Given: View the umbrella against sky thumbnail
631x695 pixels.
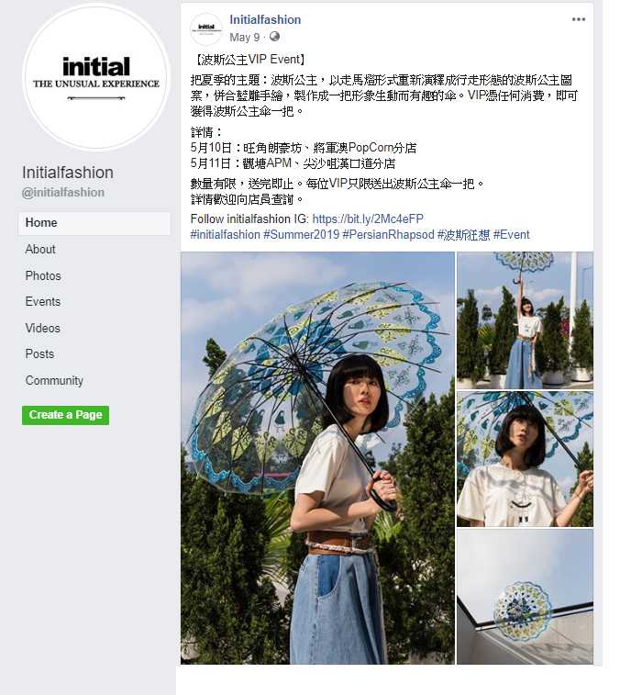Looking at the screenshot, I should tap(525, 597).
